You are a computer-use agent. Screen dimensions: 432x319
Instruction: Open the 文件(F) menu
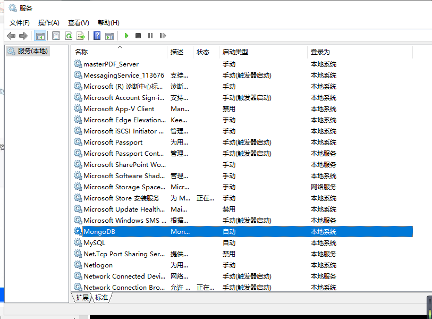click(x=20, y=23)
